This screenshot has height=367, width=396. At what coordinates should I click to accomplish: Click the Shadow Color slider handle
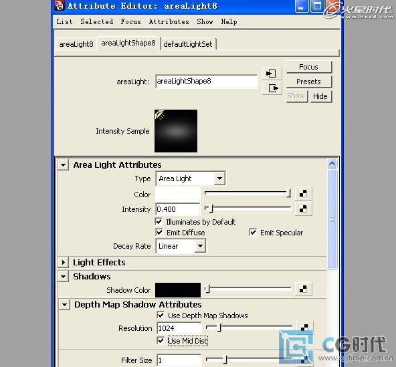207,289
